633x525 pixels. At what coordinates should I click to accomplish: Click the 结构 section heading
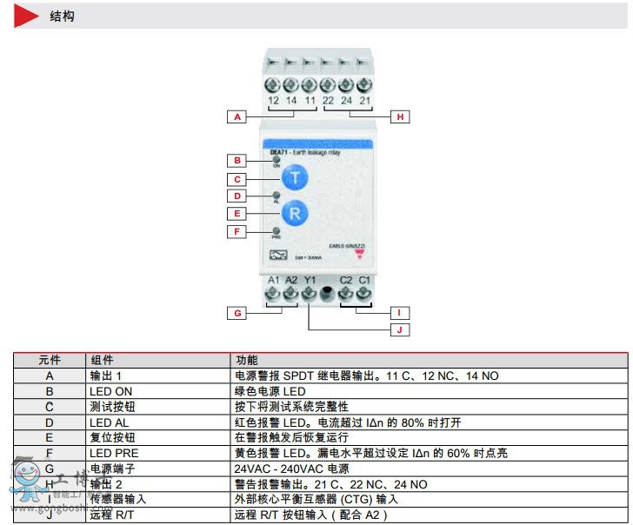63,17
